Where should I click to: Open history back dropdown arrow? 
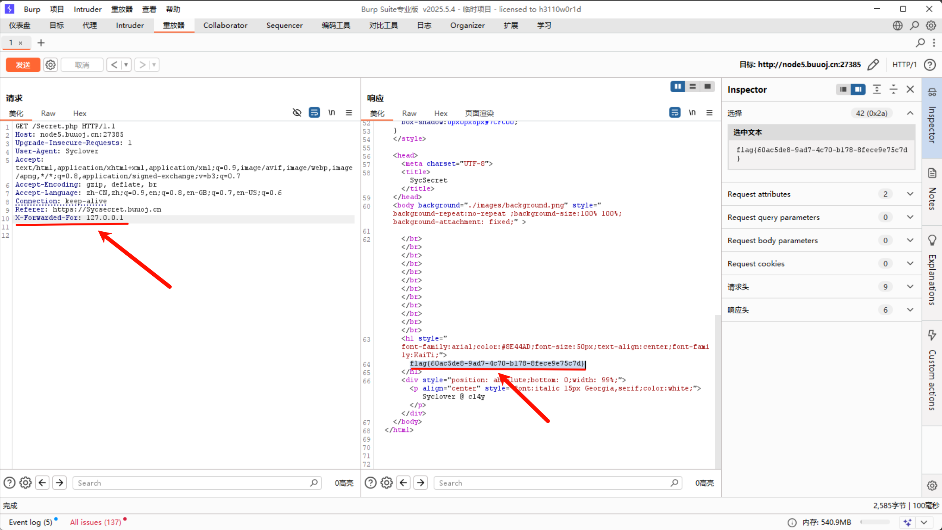(126, 65)
